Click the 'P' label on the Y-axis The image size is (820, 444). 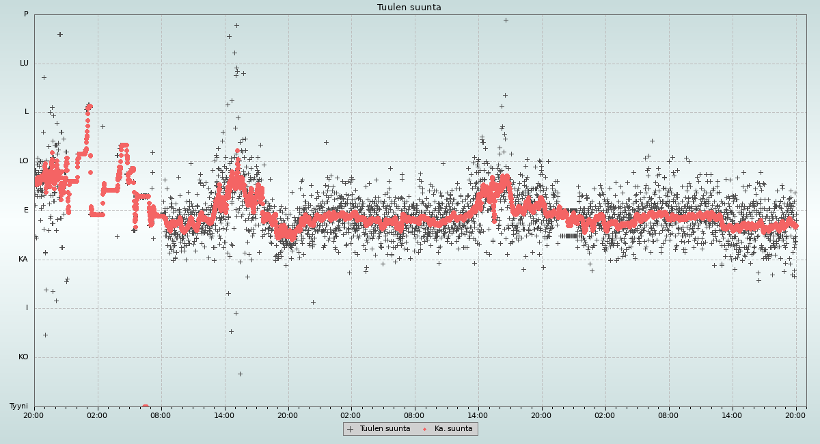click(x=26, y=14)
